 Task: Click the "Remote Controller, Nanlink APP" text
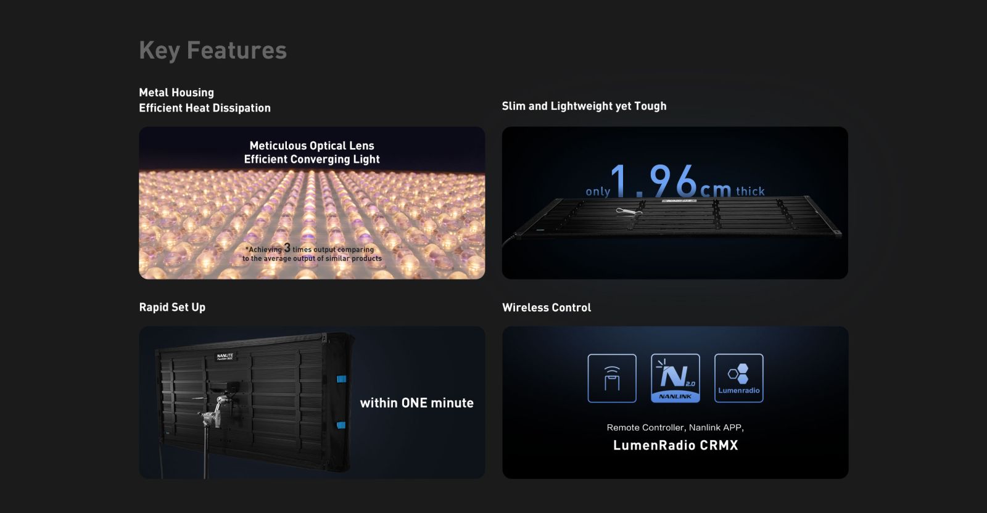pyautogui.click(x=675, y=427)
